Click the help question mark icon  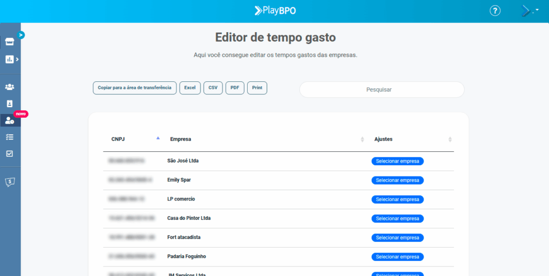click(495, 11)
